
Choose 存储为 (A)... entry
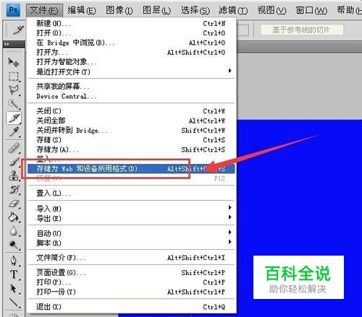point(131,149)
